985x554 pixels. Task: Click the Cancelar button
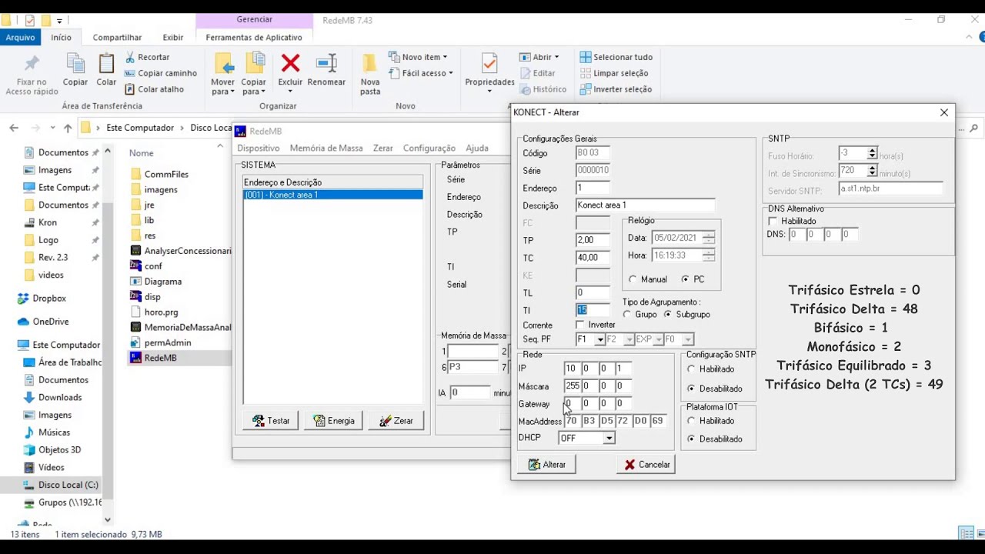tap(647, 465)
